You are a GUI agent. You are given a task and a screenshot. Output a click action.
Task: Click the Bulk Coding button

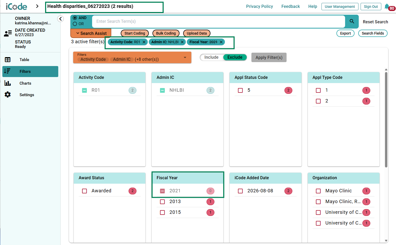(x=166, y=33)
